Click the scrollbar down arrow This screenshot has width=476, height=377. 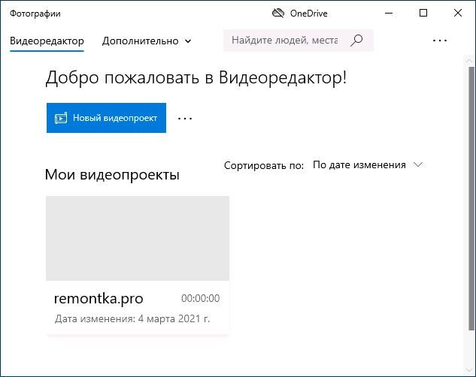(x=469, y=370)
